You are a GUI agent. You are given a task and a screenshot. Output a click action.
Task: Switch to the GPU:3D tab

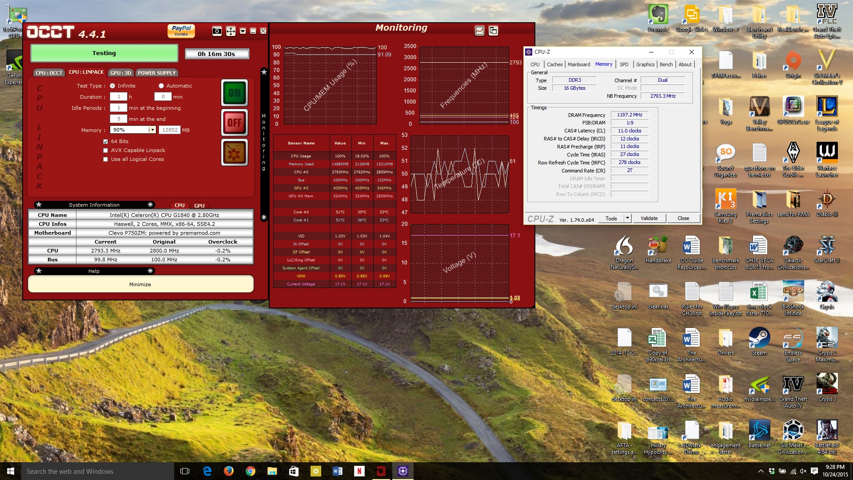pyautogui.click(x=120, y=73)
